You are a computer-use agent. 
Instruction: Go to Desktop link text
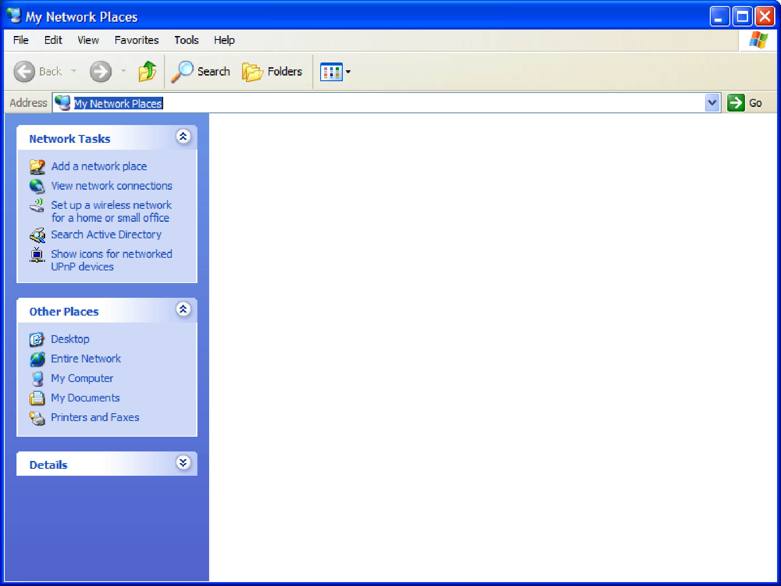[x=70, y=339]
